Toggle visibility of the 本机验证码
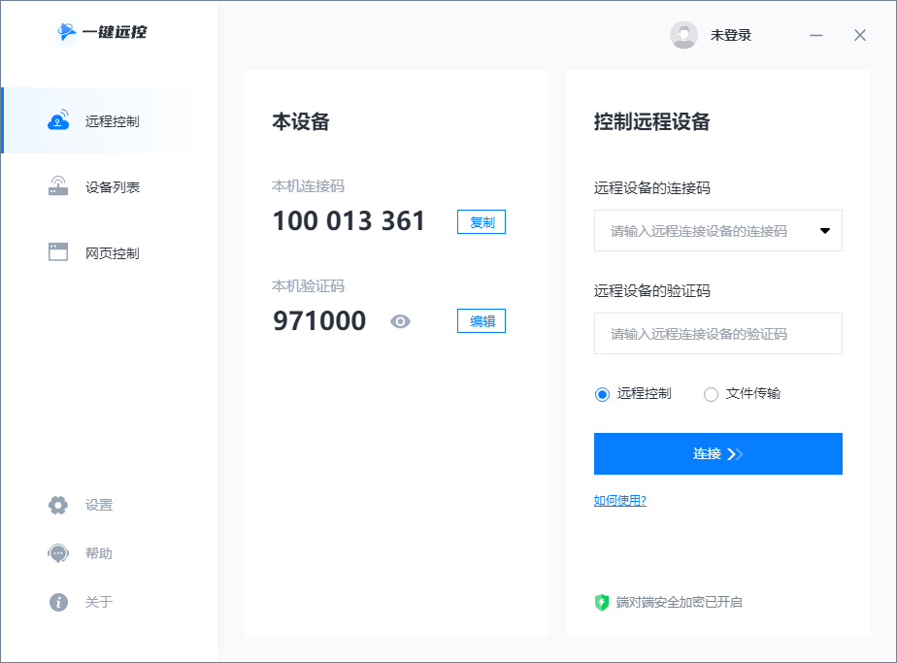The image size is (897, 663). tap(400, 320)
